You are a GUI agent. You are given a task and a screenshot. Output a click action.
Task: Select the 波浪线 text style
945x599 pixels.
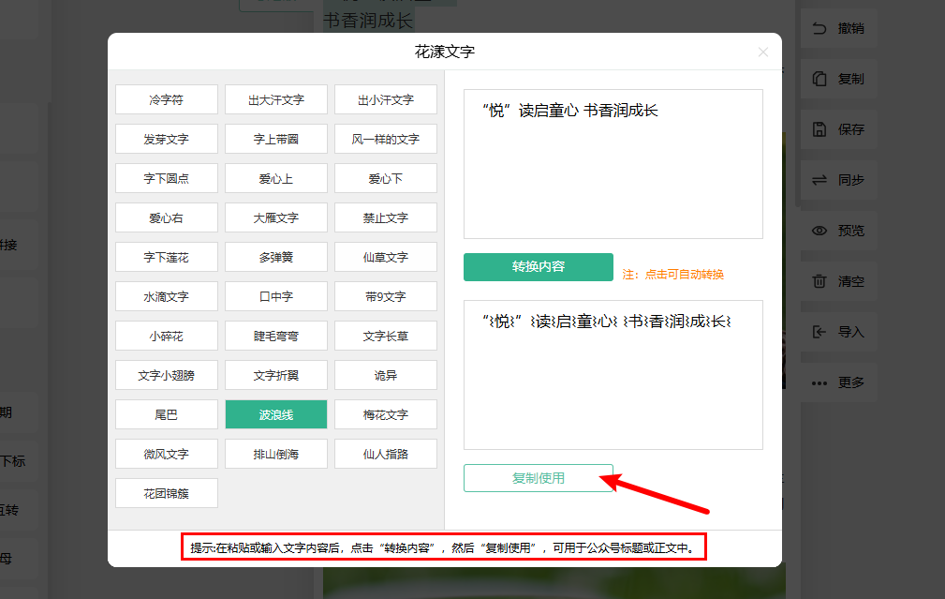276,414
